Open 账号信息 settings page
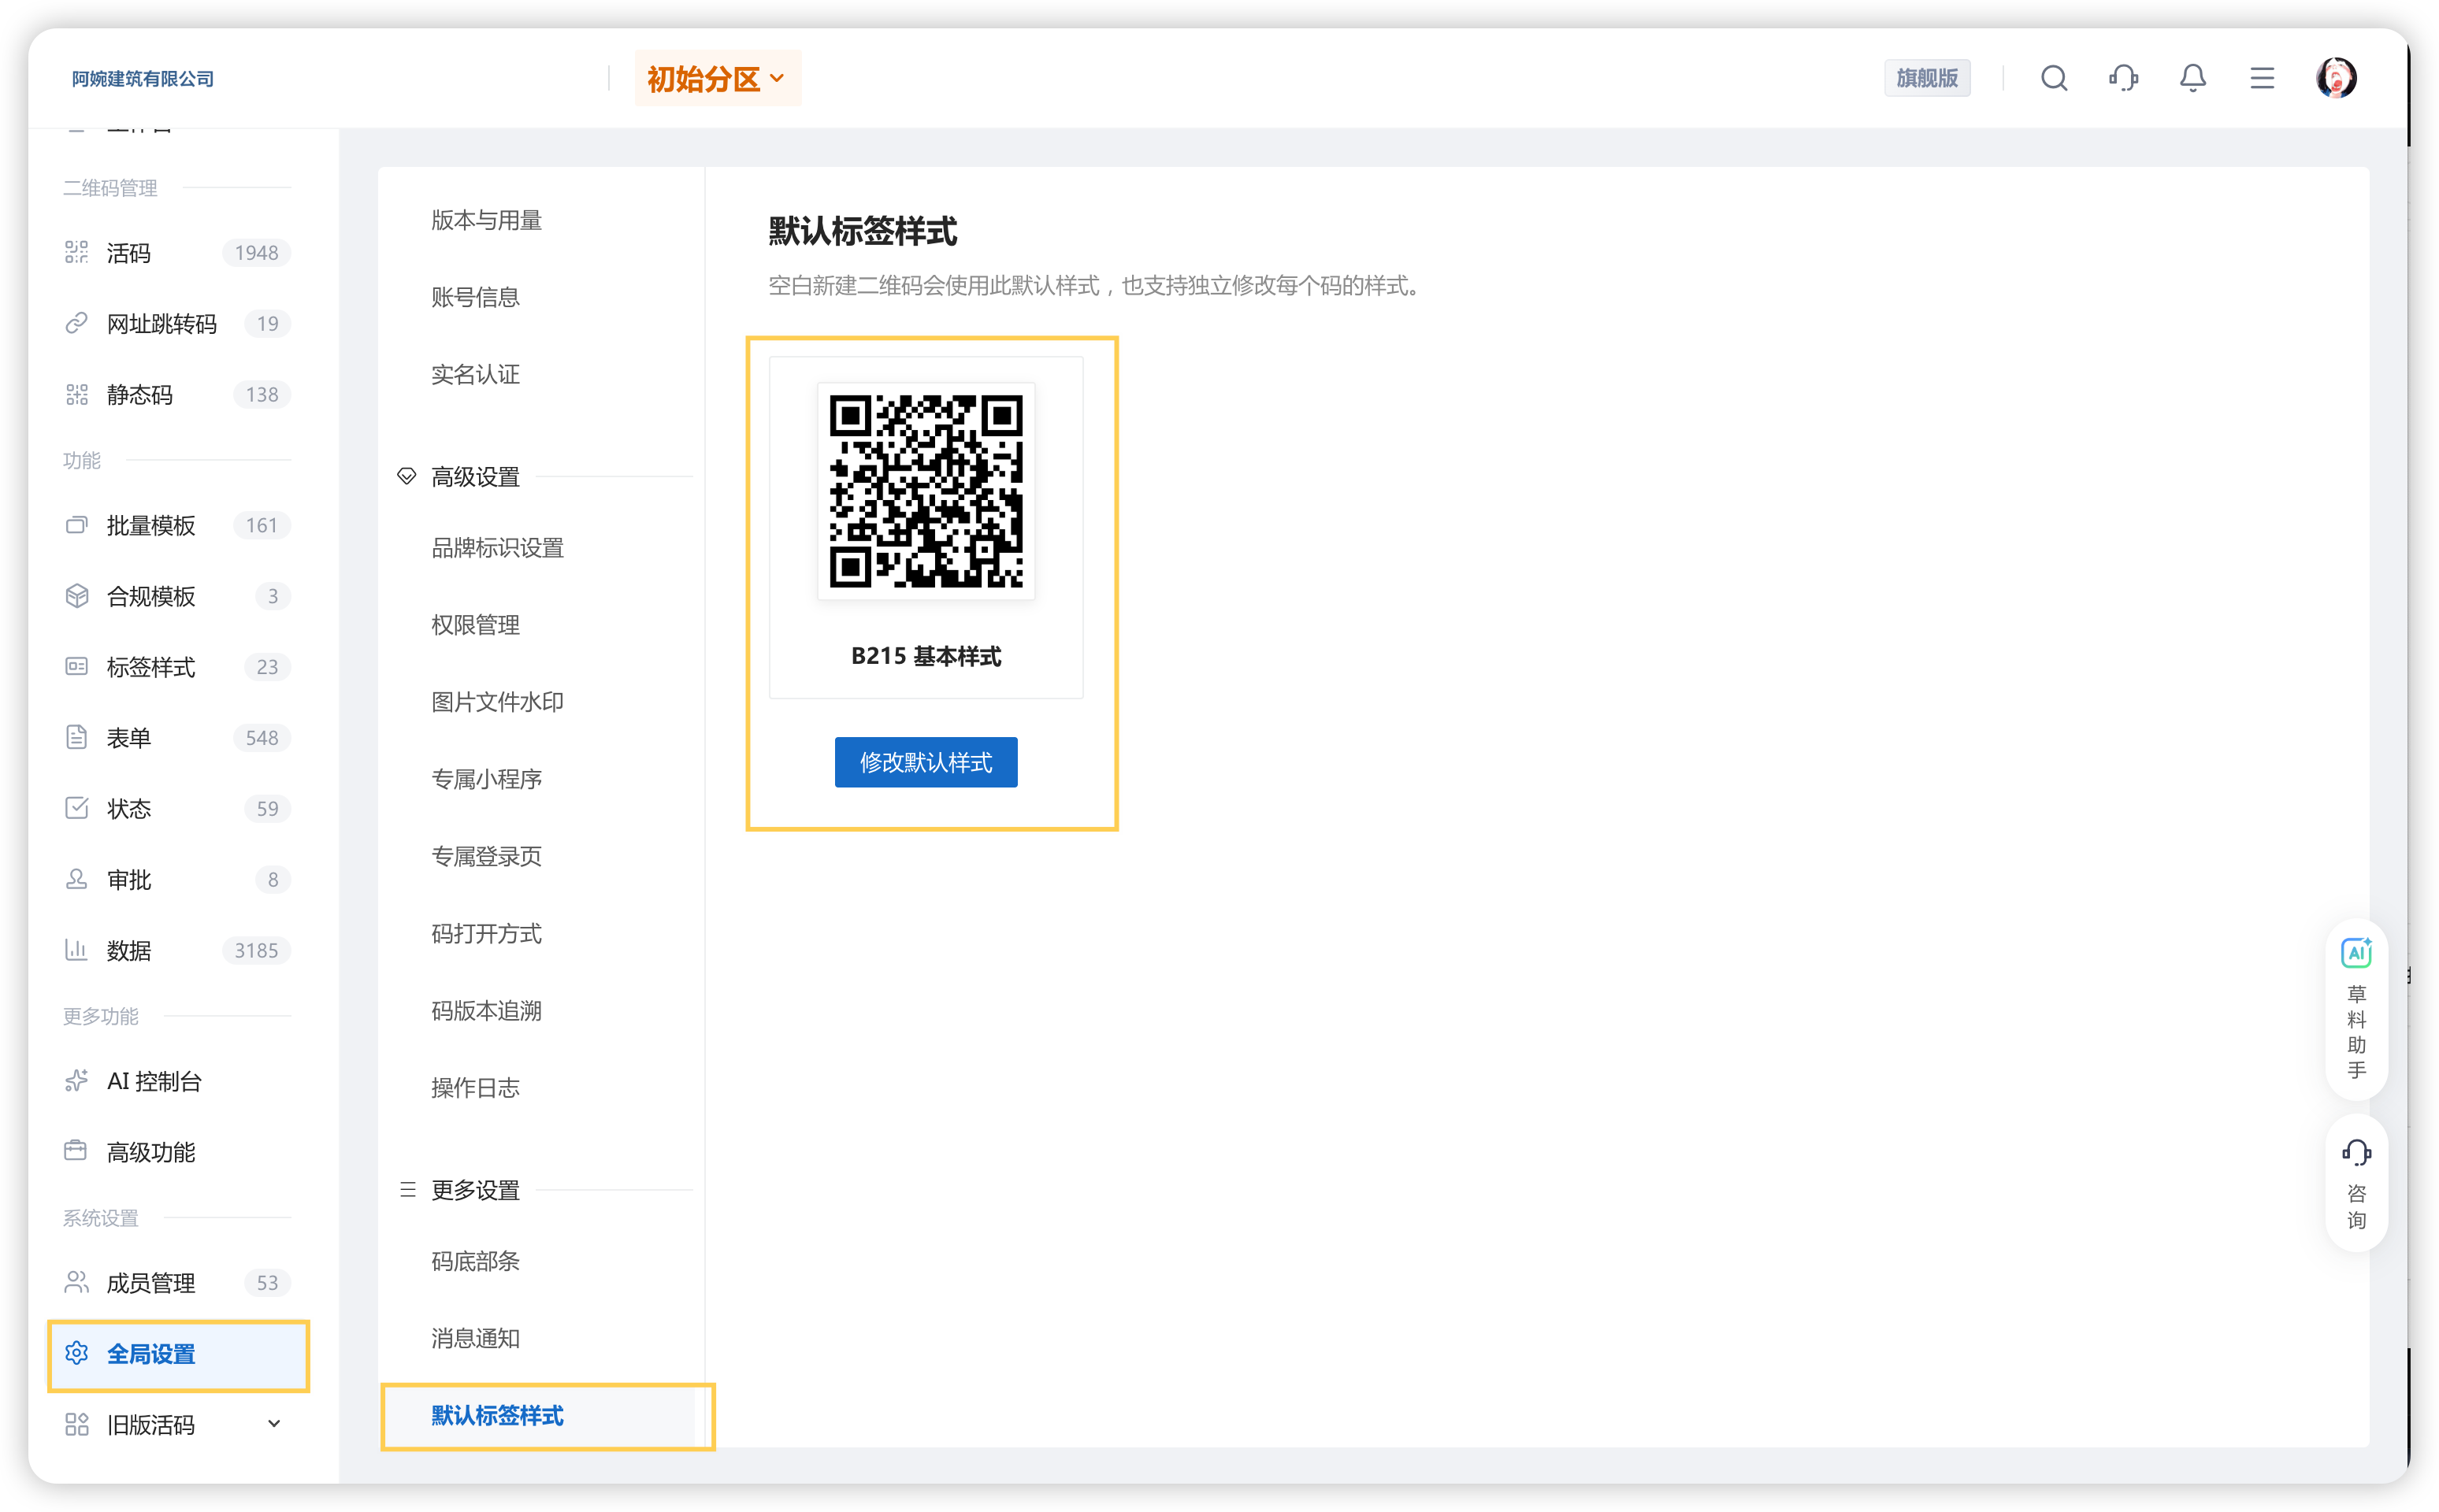 point(475,297)
